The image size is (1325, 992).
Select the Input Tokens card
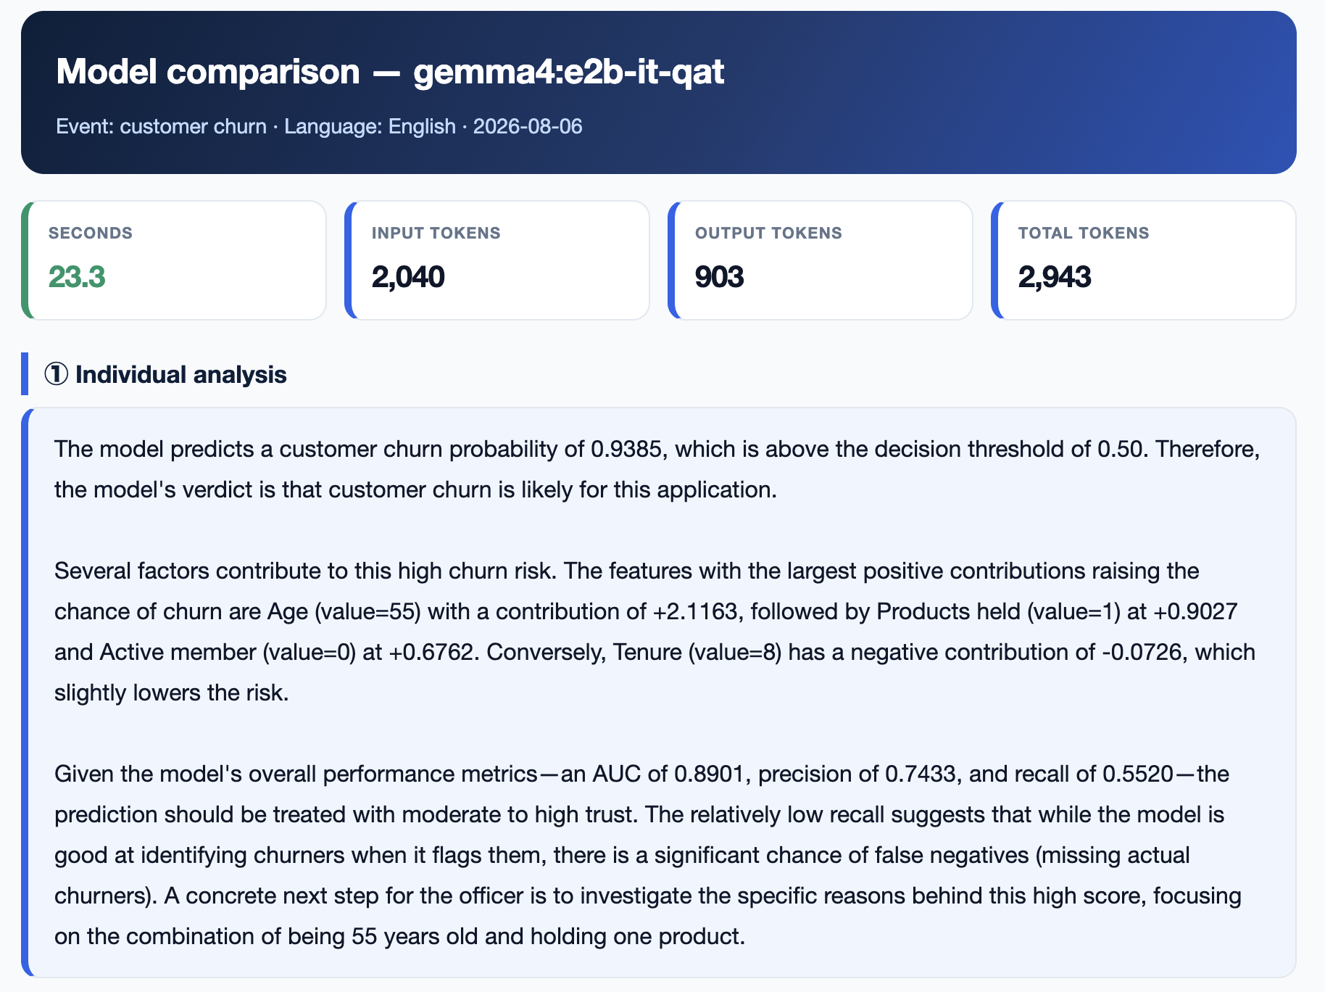(x=497, y=260)
